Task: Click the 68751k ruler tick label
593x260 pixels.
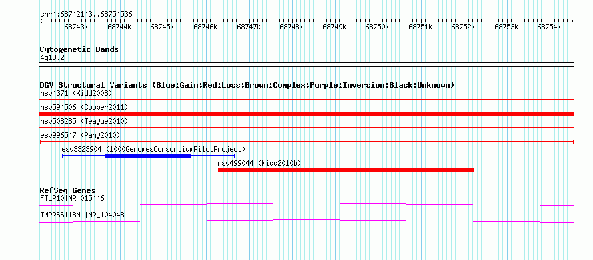Action: tap(420, 27)
